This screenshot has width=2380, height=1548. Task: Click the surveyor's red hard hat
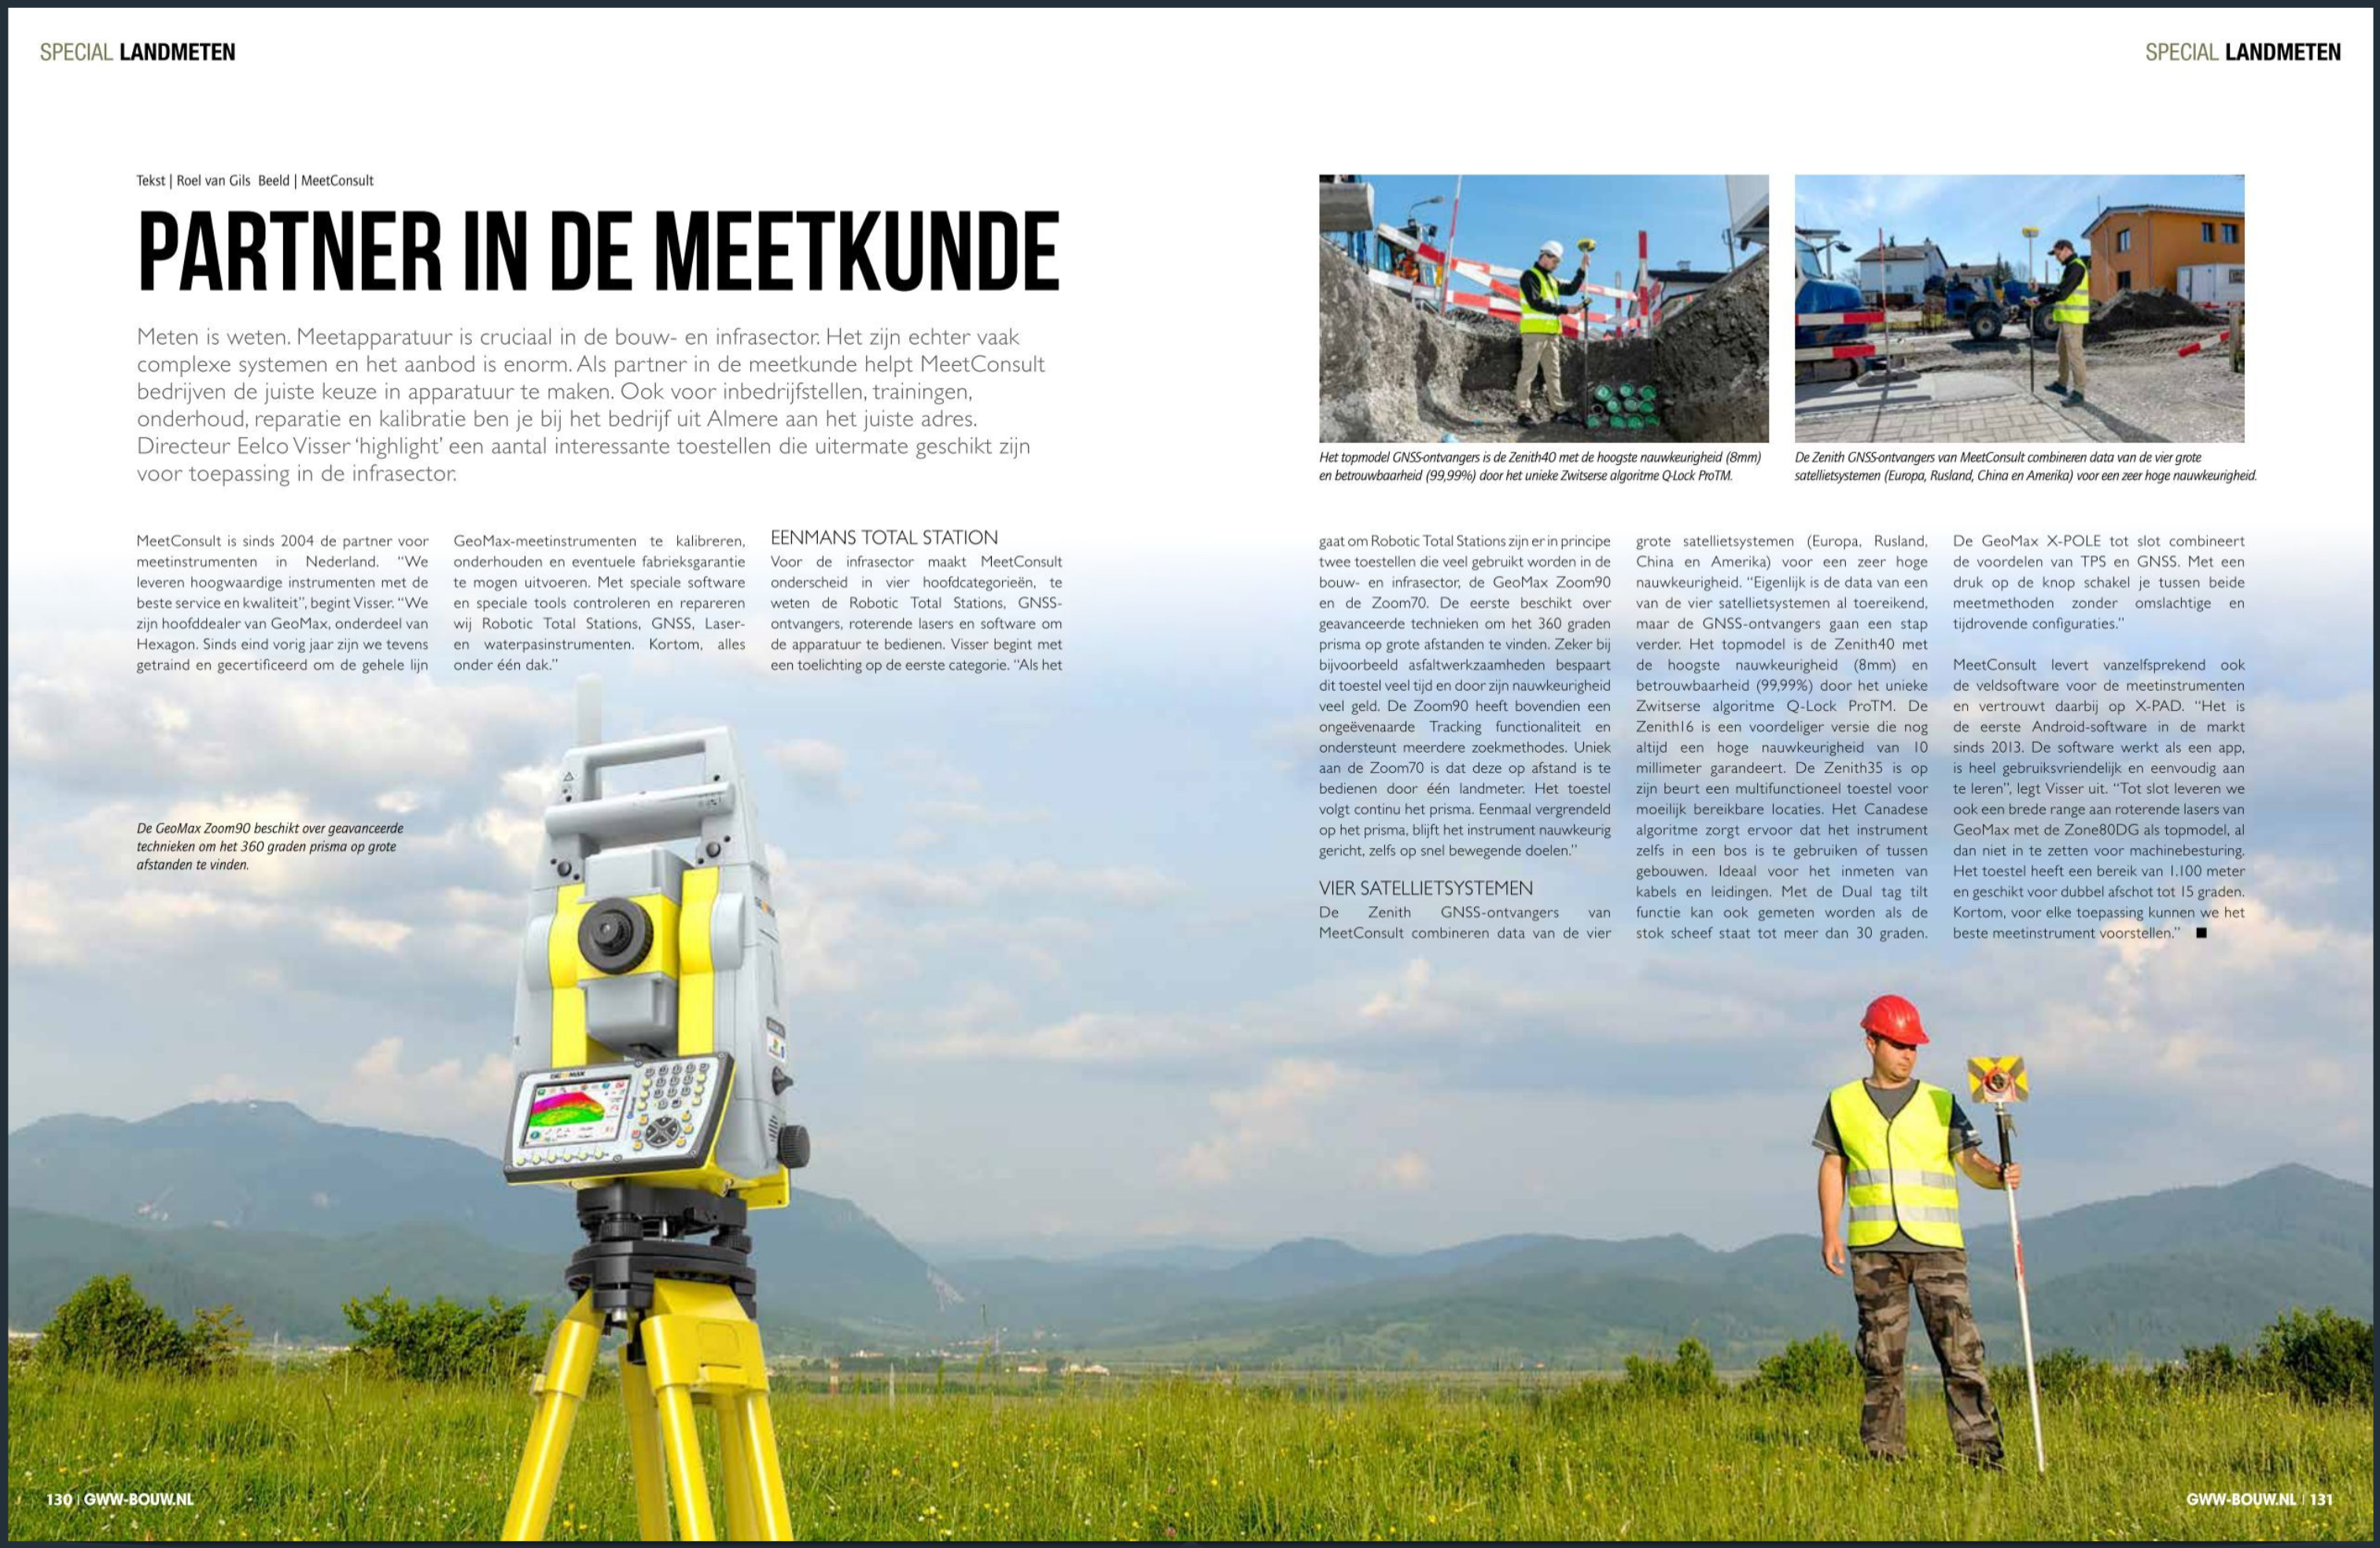1893,1020
